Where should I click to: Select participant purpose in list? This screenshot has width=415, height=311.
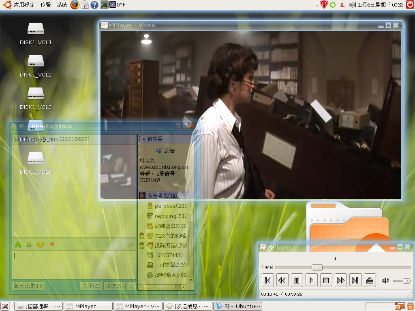167,206
